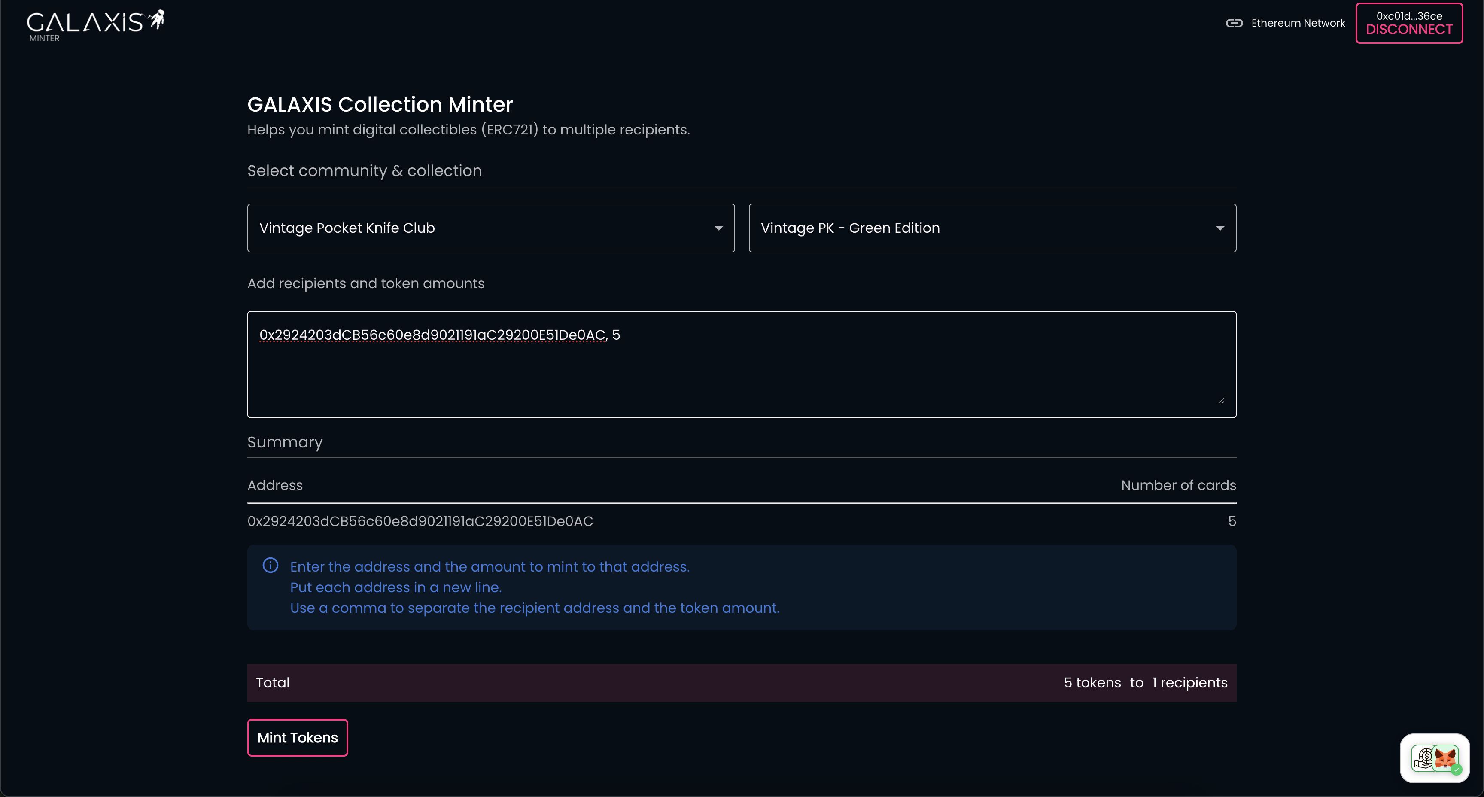Click the Total tokens summary bar
The width and height of the screenshot is (1484, 797).
pos(742,682)
